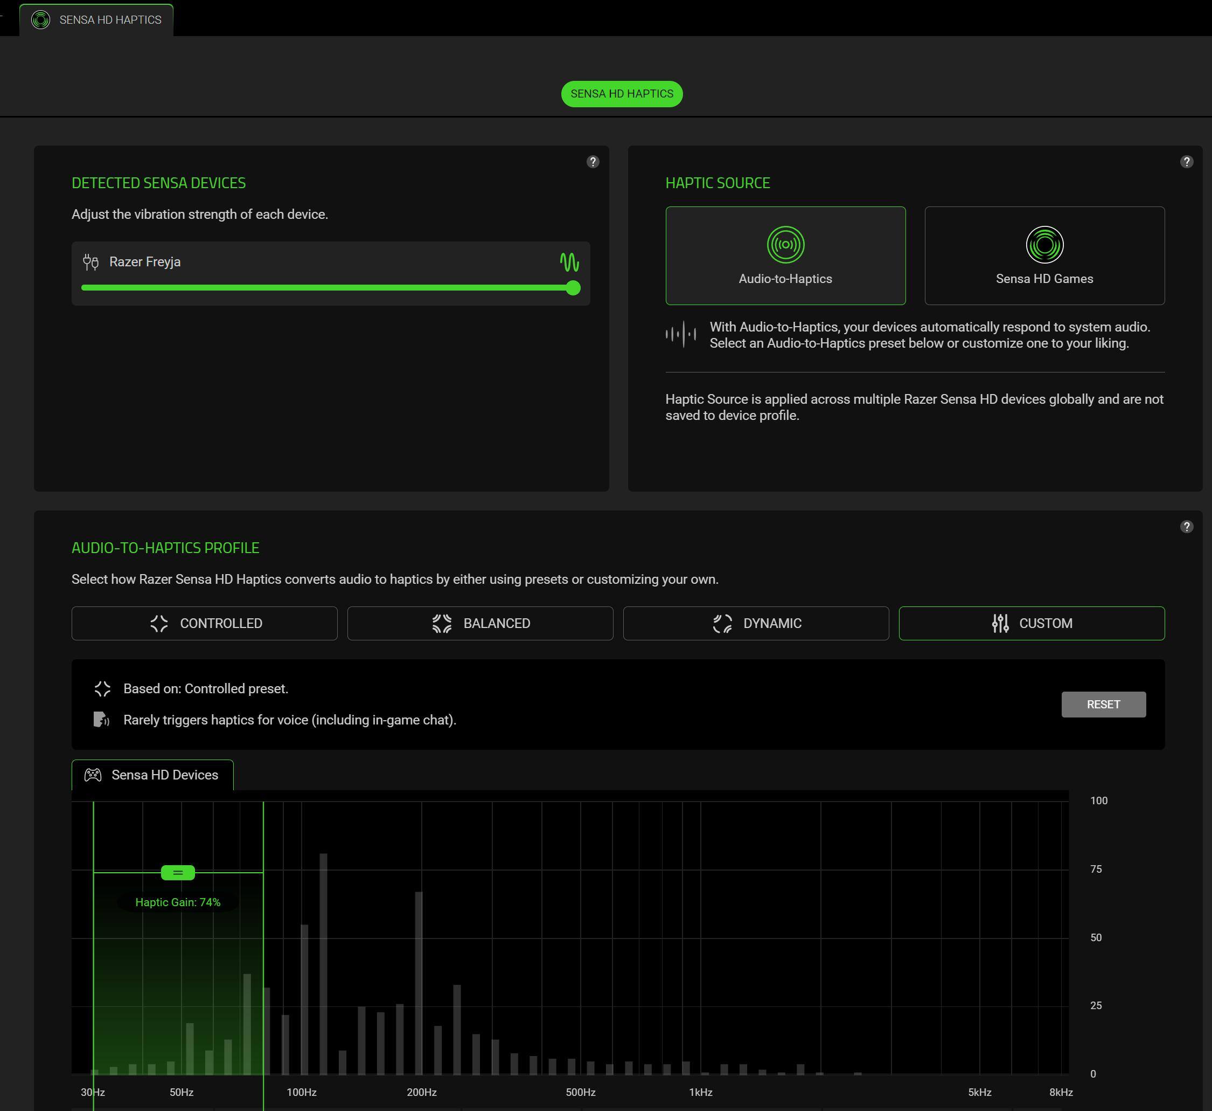This screenshot has height=1111, width=1212.
Task: Click the Razer Freyja device connection icon
Action: [91, 263]
